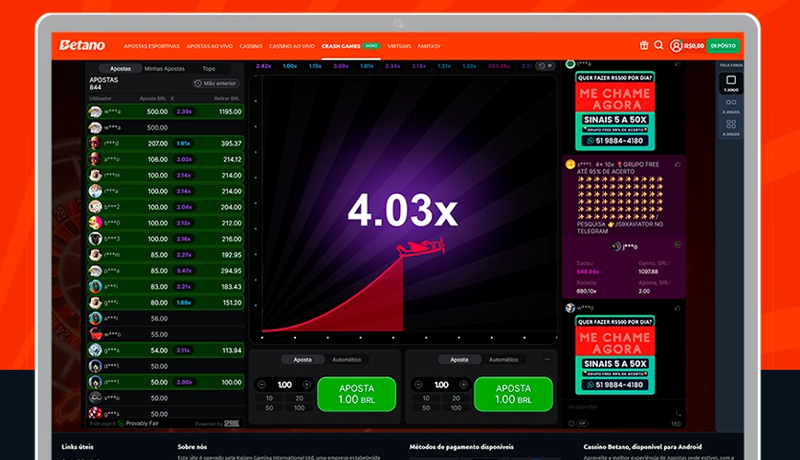Click the second panel bet amount field
800x460 pixels.
[x=441, y=385]
